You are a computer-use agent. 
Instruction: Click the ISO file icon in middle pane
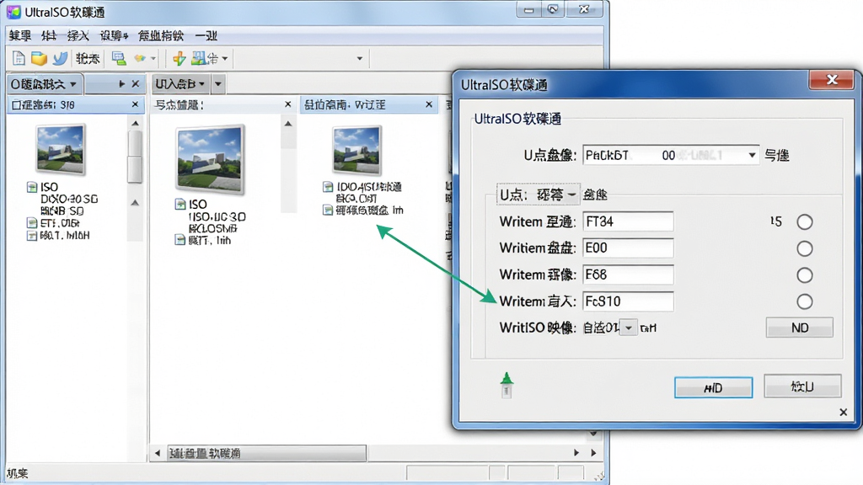[x=180, y=204]
